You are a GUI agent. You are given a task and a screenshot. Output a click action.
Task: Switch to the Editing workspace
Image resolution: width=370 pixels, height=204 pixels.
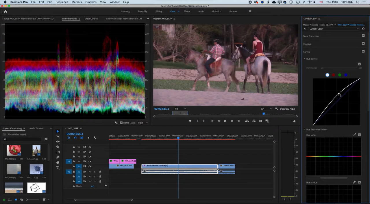tap(159, 12)
